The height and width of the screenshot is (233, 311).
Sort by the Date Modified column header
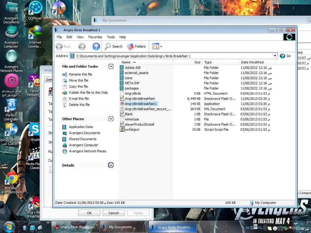257,62
